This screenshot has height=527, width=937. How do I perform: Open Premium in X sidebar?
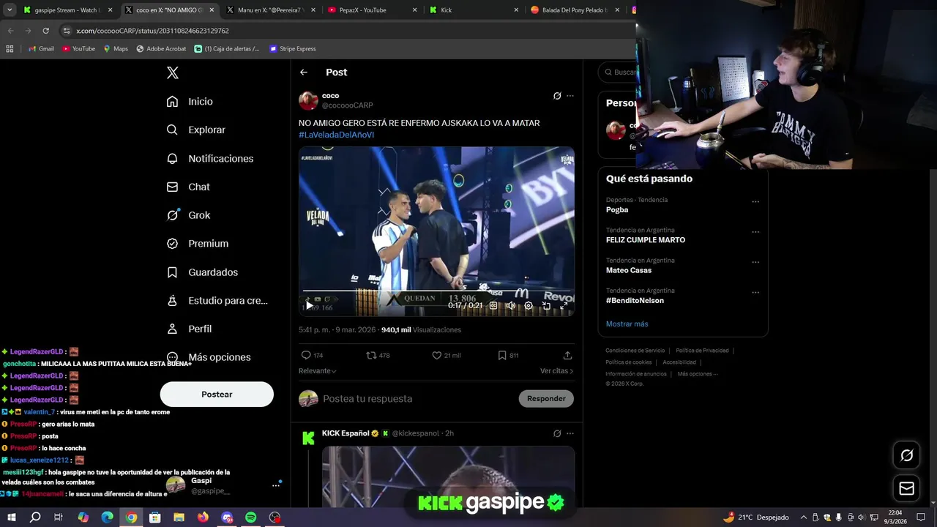(x=197, y=244)
